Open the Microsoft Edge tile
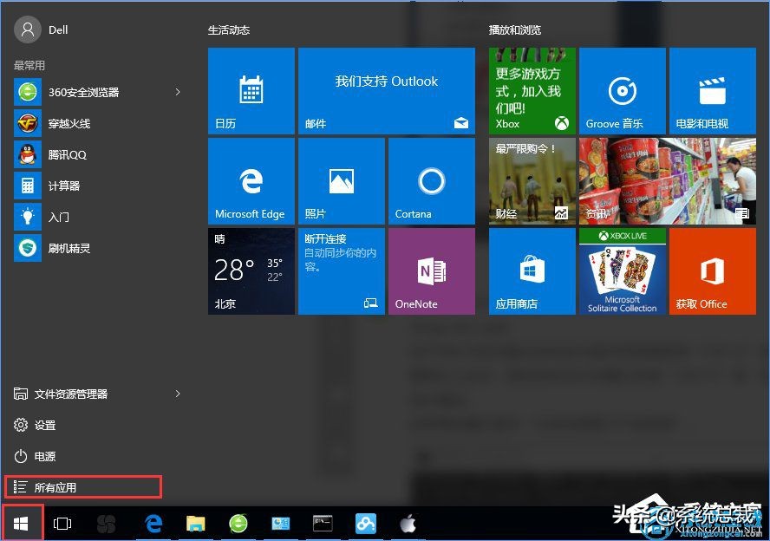770x541 pixels. 251,180
